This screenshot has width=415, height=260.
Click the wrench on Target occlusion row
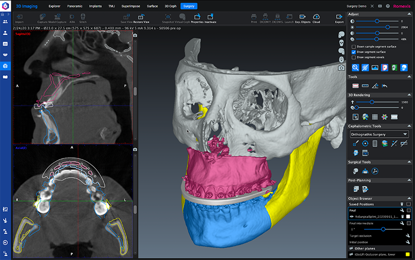[408, 236]
